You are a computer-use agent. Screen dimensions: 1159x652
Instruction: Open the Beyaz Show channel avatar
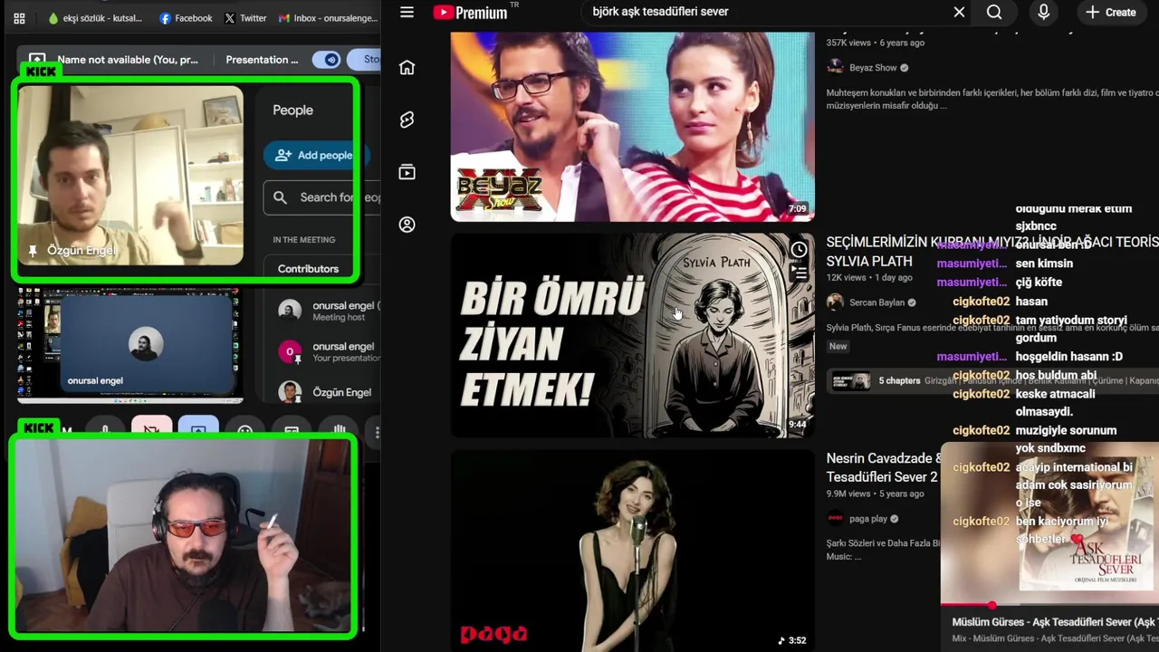[x=835, y=68]
